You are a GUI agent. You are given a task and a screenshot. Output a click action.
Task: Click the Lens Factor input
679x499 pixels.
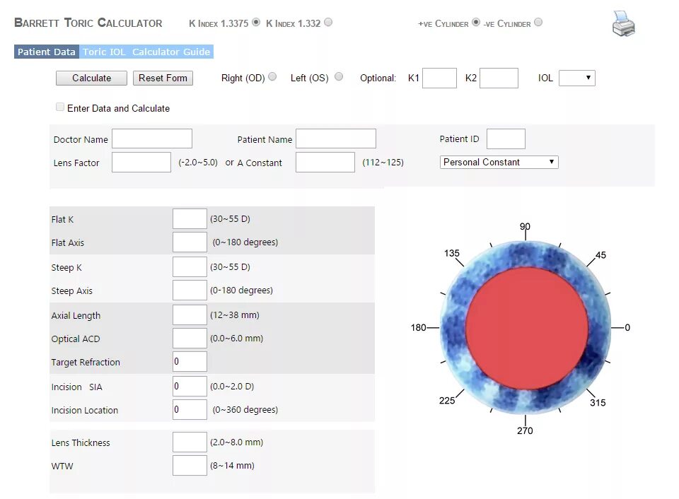pos(141,162)
